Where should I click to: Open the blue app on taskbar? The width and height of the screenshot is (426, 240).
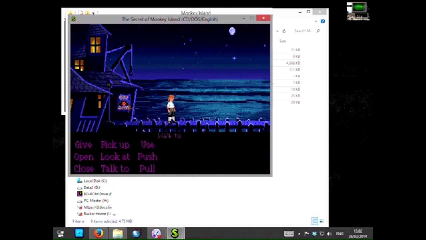tap(79, 234)
